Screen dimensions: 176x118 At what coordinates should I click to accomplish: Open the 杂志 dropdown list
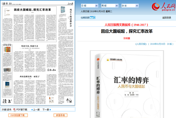tap(130, 6)
